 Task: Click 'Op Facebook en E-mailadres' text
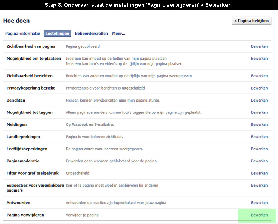(90, 125)
